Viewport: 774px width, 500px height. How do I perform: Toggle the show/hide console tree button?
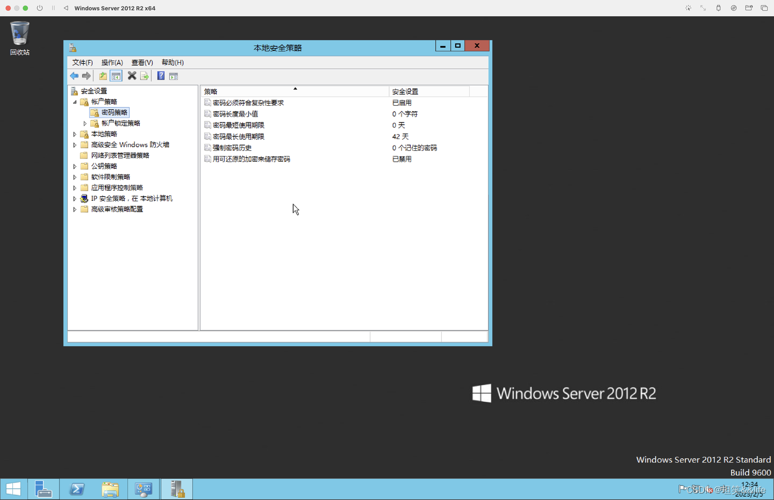tap(116, 76)
